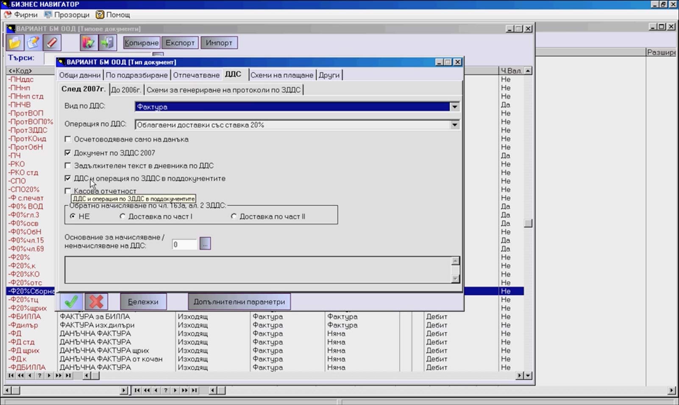This screenshot has width=679, height=405.
Task: Go to last record in list navigator
Action: click(x=68, y=376)
